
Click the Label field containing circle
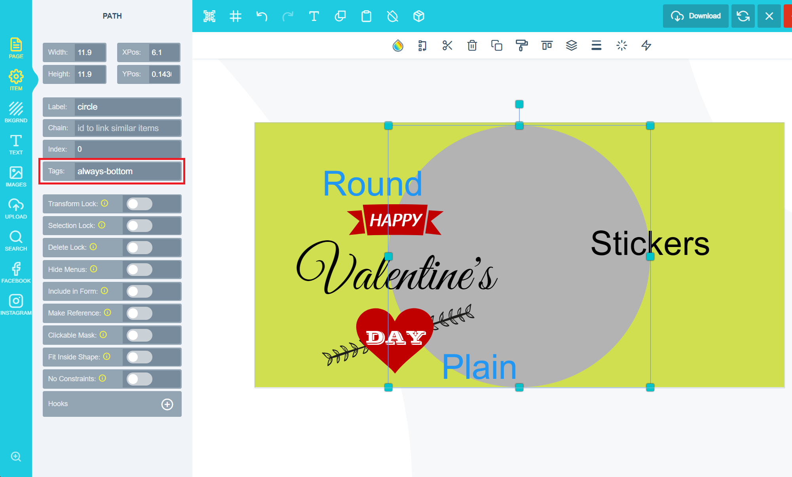[x=127, y=107]
